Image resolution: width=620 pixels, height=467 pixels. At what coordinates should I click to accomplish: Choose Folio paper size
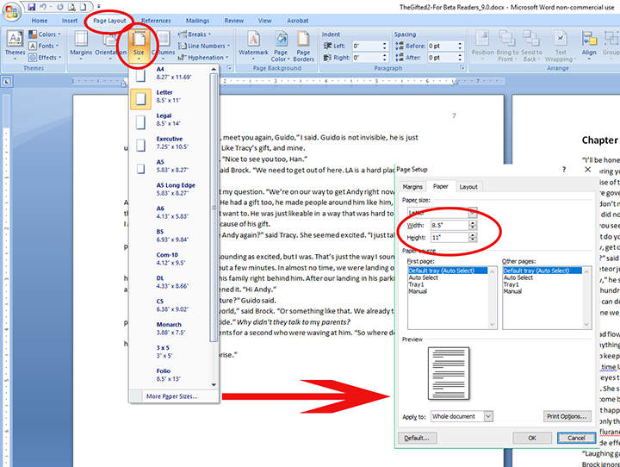(170, 375)
